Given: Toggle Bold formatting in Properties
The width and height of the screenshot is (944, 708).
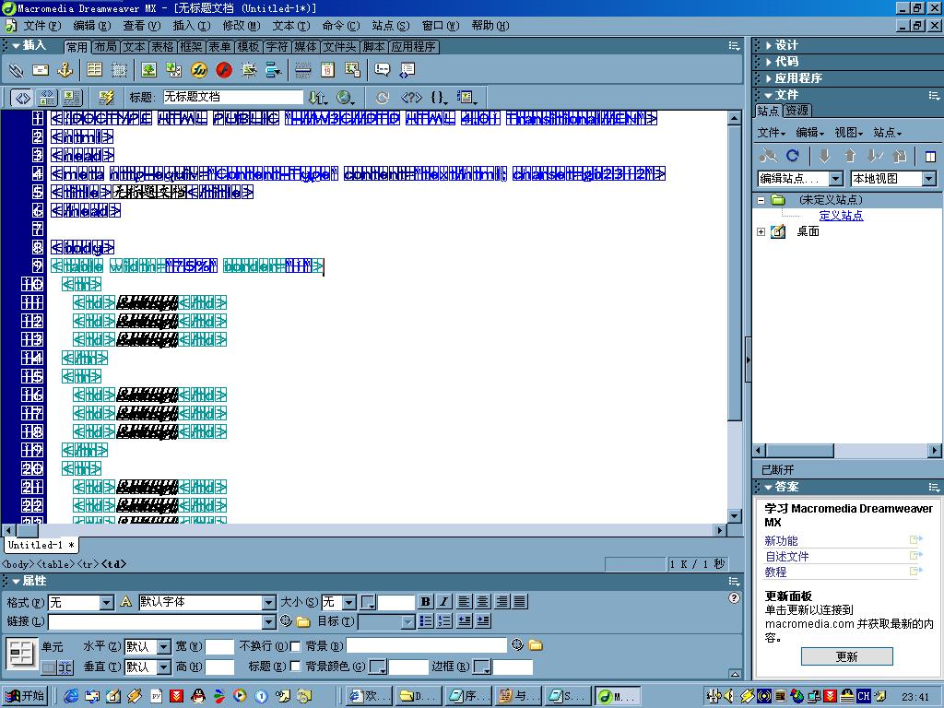Looking at the screenshot, I should 426,601.
